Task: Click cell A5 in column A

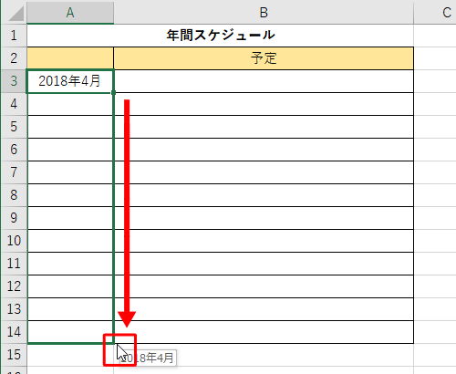Action: [70, 127]
